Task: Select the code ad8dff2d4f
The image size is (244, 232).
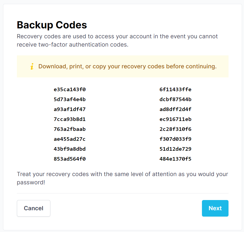Action: pyautogui.click(x=175, y=109)
